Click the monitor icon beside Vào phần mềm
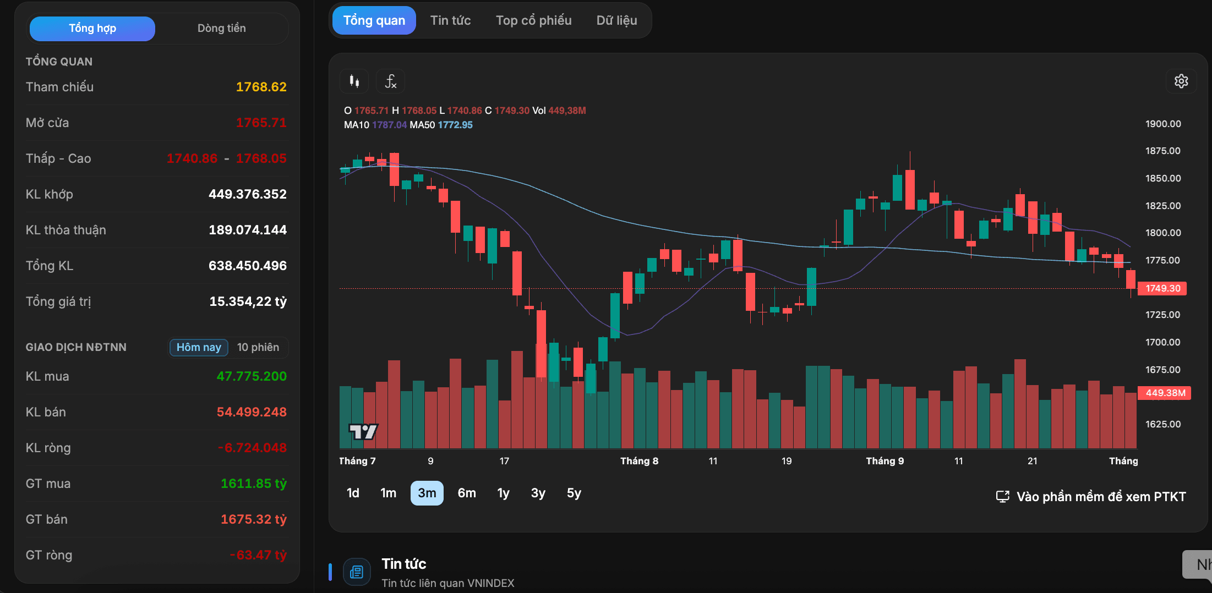Image resolution: width=1212 pixels, height=593 pixels. point(1003,497)
